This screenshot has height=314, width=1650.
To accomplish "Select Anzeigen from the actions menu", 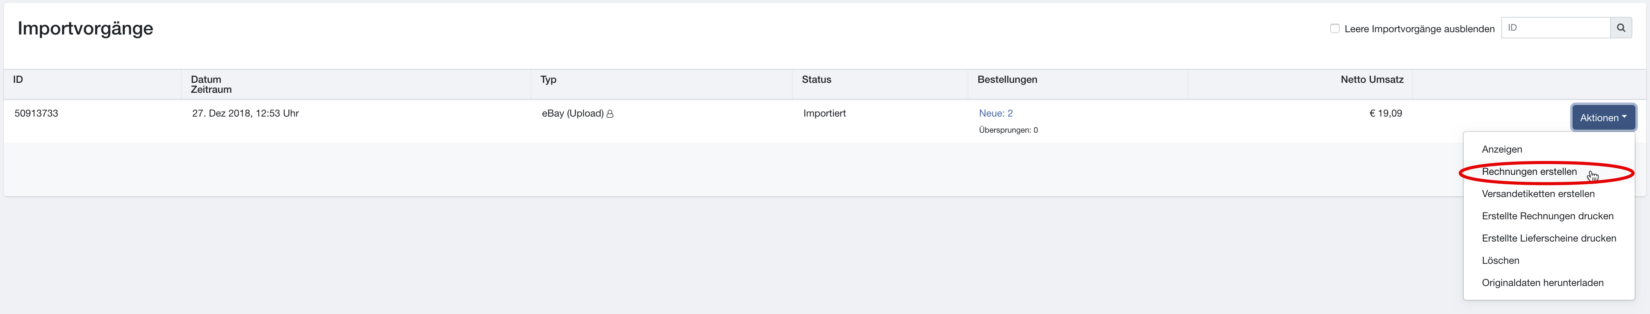I will click(1501, 149).
